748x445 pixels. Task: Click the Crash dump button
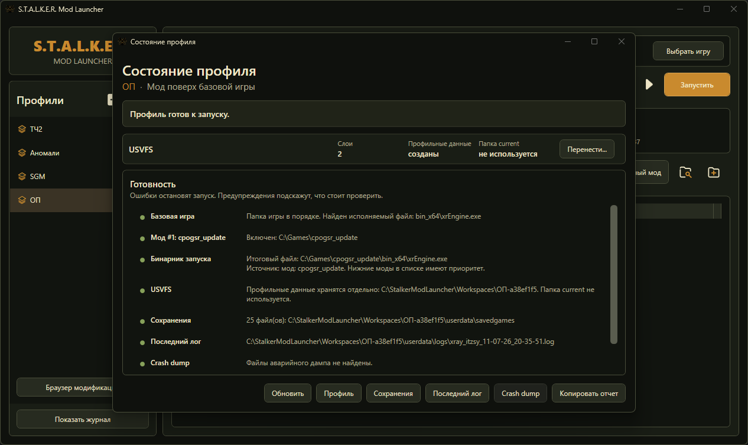tap(521, 393)
